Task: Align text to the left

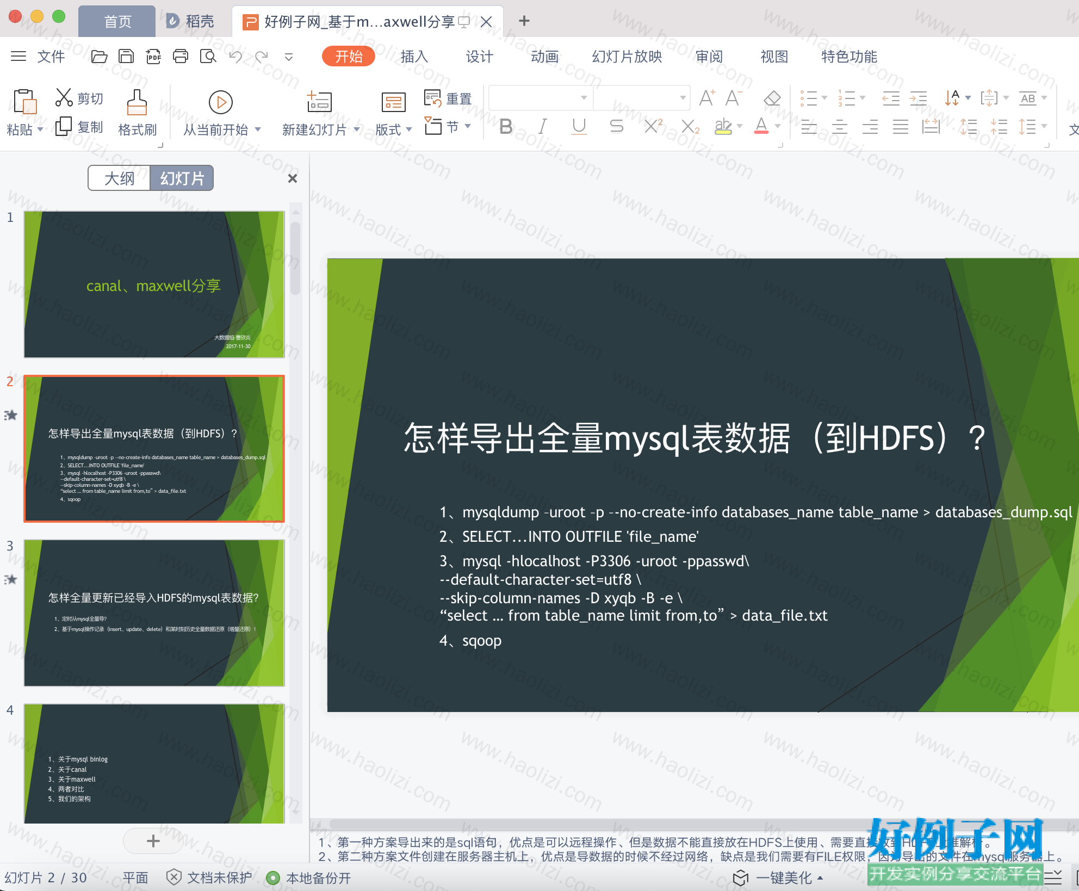Action: [x=809, y=127]
